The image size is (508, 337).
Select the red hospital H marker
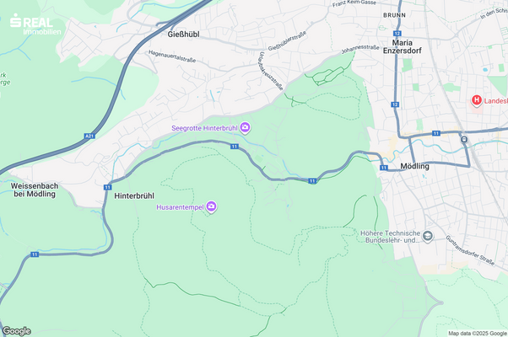click(476, 100)
